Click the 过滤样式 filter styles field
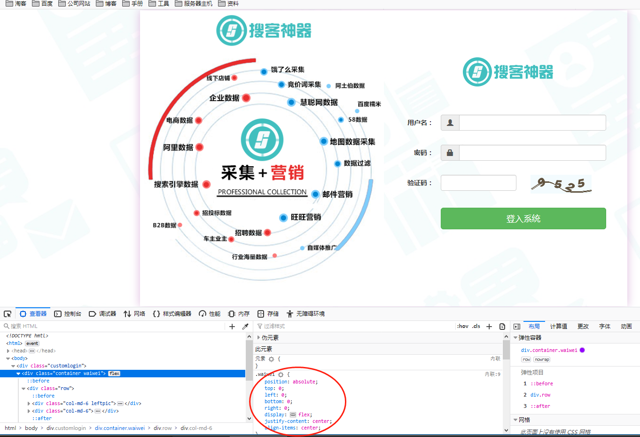Viewport: 640px width, 437px height. (x=355, y=326)
